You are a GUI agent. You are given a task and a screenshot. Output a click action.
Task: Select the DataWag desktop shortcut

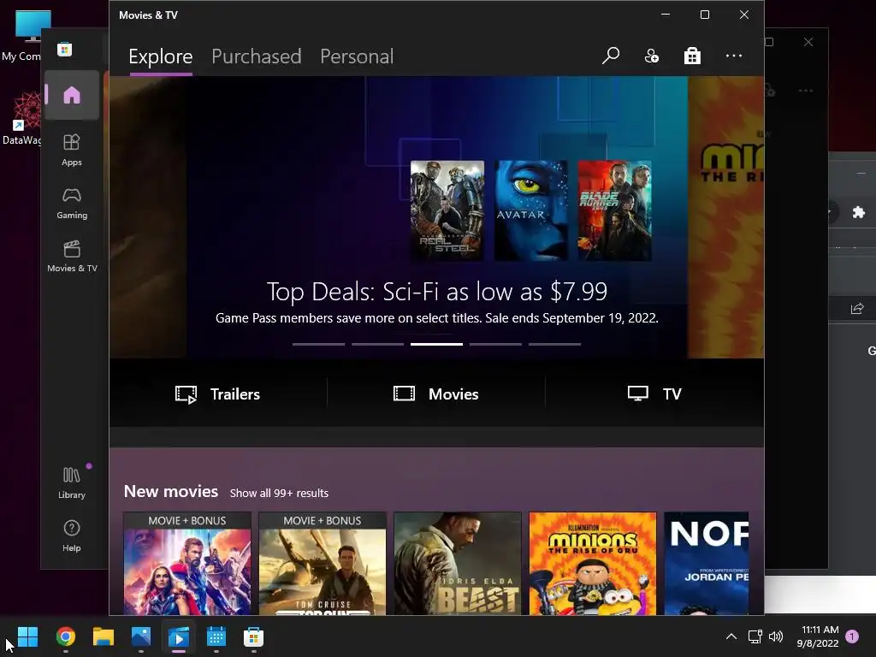[21, 117]
